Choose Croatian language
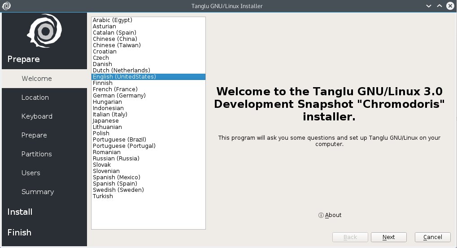Image resolution: width=457 pixels, height=248 pixels. [x=148, y=51]
